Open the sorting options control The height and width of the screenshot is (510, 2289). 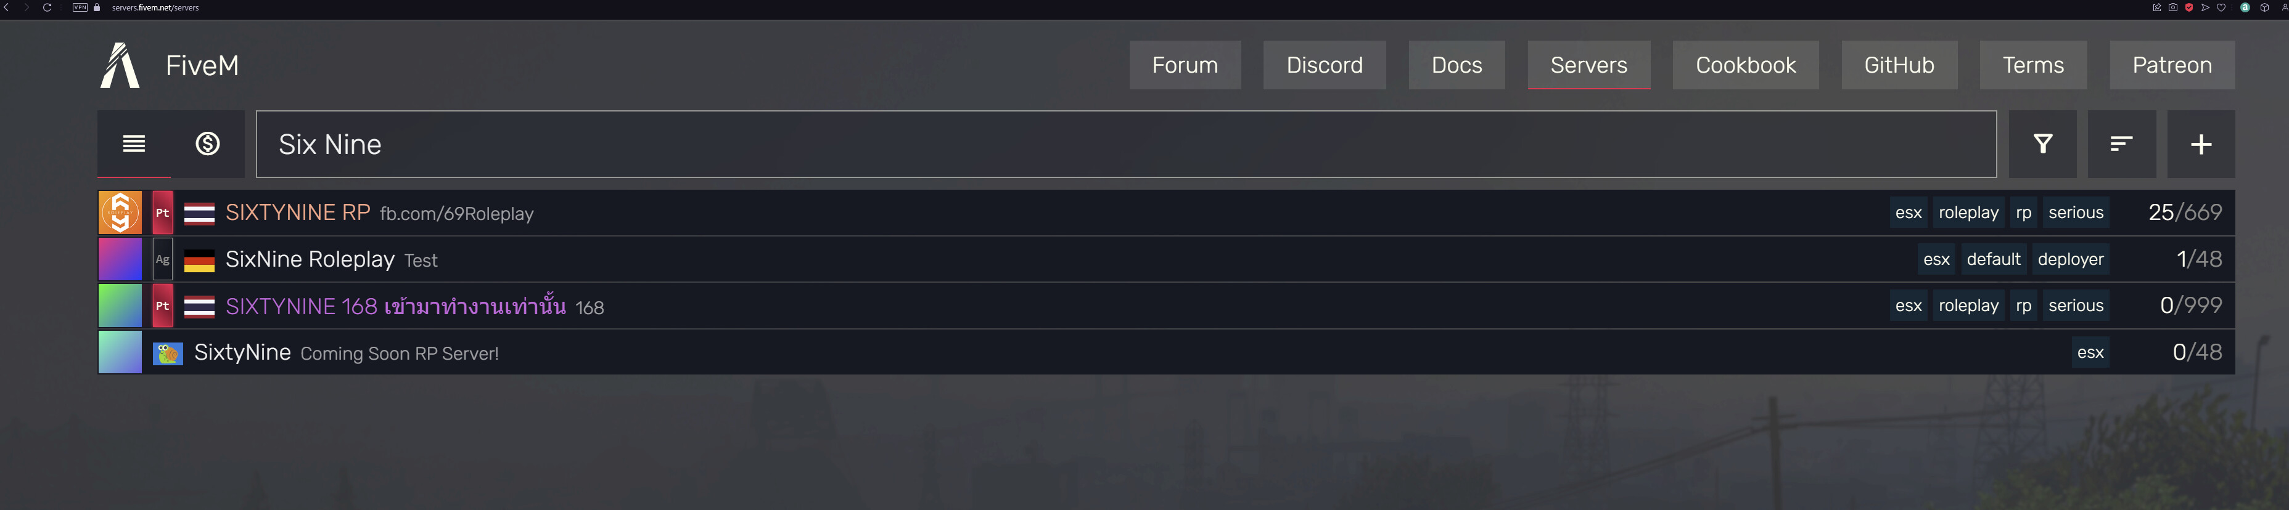pos(2122,144)
